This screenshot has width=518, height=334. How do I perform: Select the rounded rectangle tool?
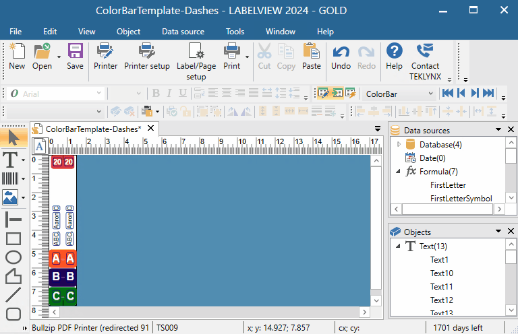pyautogui.click(x=13, y=314)
